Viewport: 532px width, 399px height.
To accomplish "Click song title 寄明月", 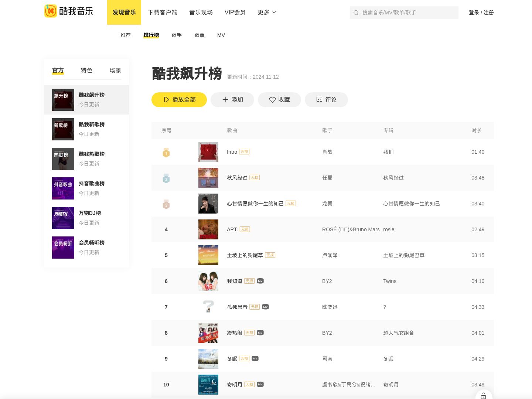I will pyautogui.click(x=235, y=385).
